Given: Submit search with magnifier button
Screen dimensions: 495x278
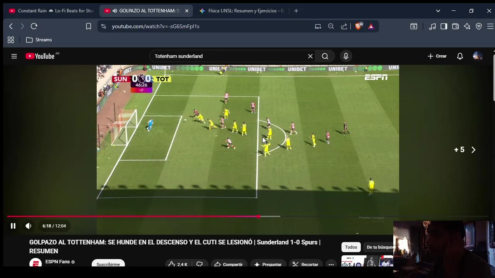Looking at the screenshot, I should 325,56.
